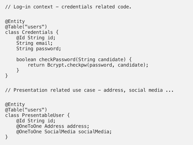
Task: Click the closing brace of PresentableUser class
Action: pyautogui.click(x=7, y=137)
